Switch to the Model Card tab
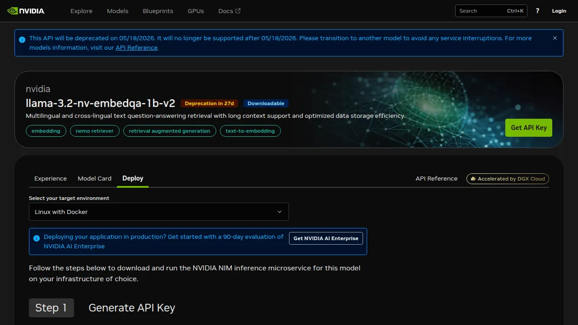Image resolution: width=578 pixels, height=325 pixels. pyautogui.click(x=94, y=178)
